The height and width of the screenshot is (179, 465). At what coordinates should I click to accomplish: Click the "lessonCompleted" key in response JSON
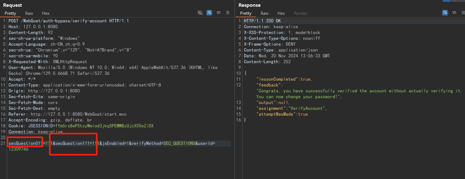[278, 79]
